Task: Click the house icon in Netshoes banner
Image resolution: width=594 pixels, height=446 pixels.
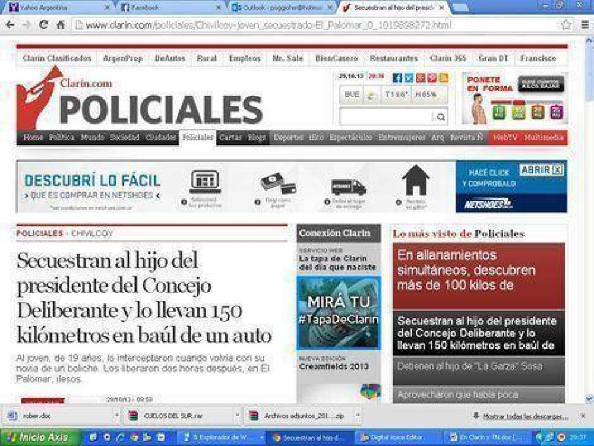Action: click(x=416, y=179)
